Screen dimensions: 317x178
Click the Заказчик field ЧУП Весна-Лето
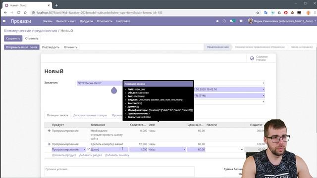100,83
